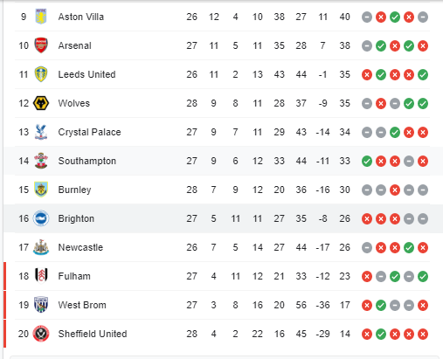Click Leeds United's points value 35
The image size is (443, 359).
click(x=344, y=74)
